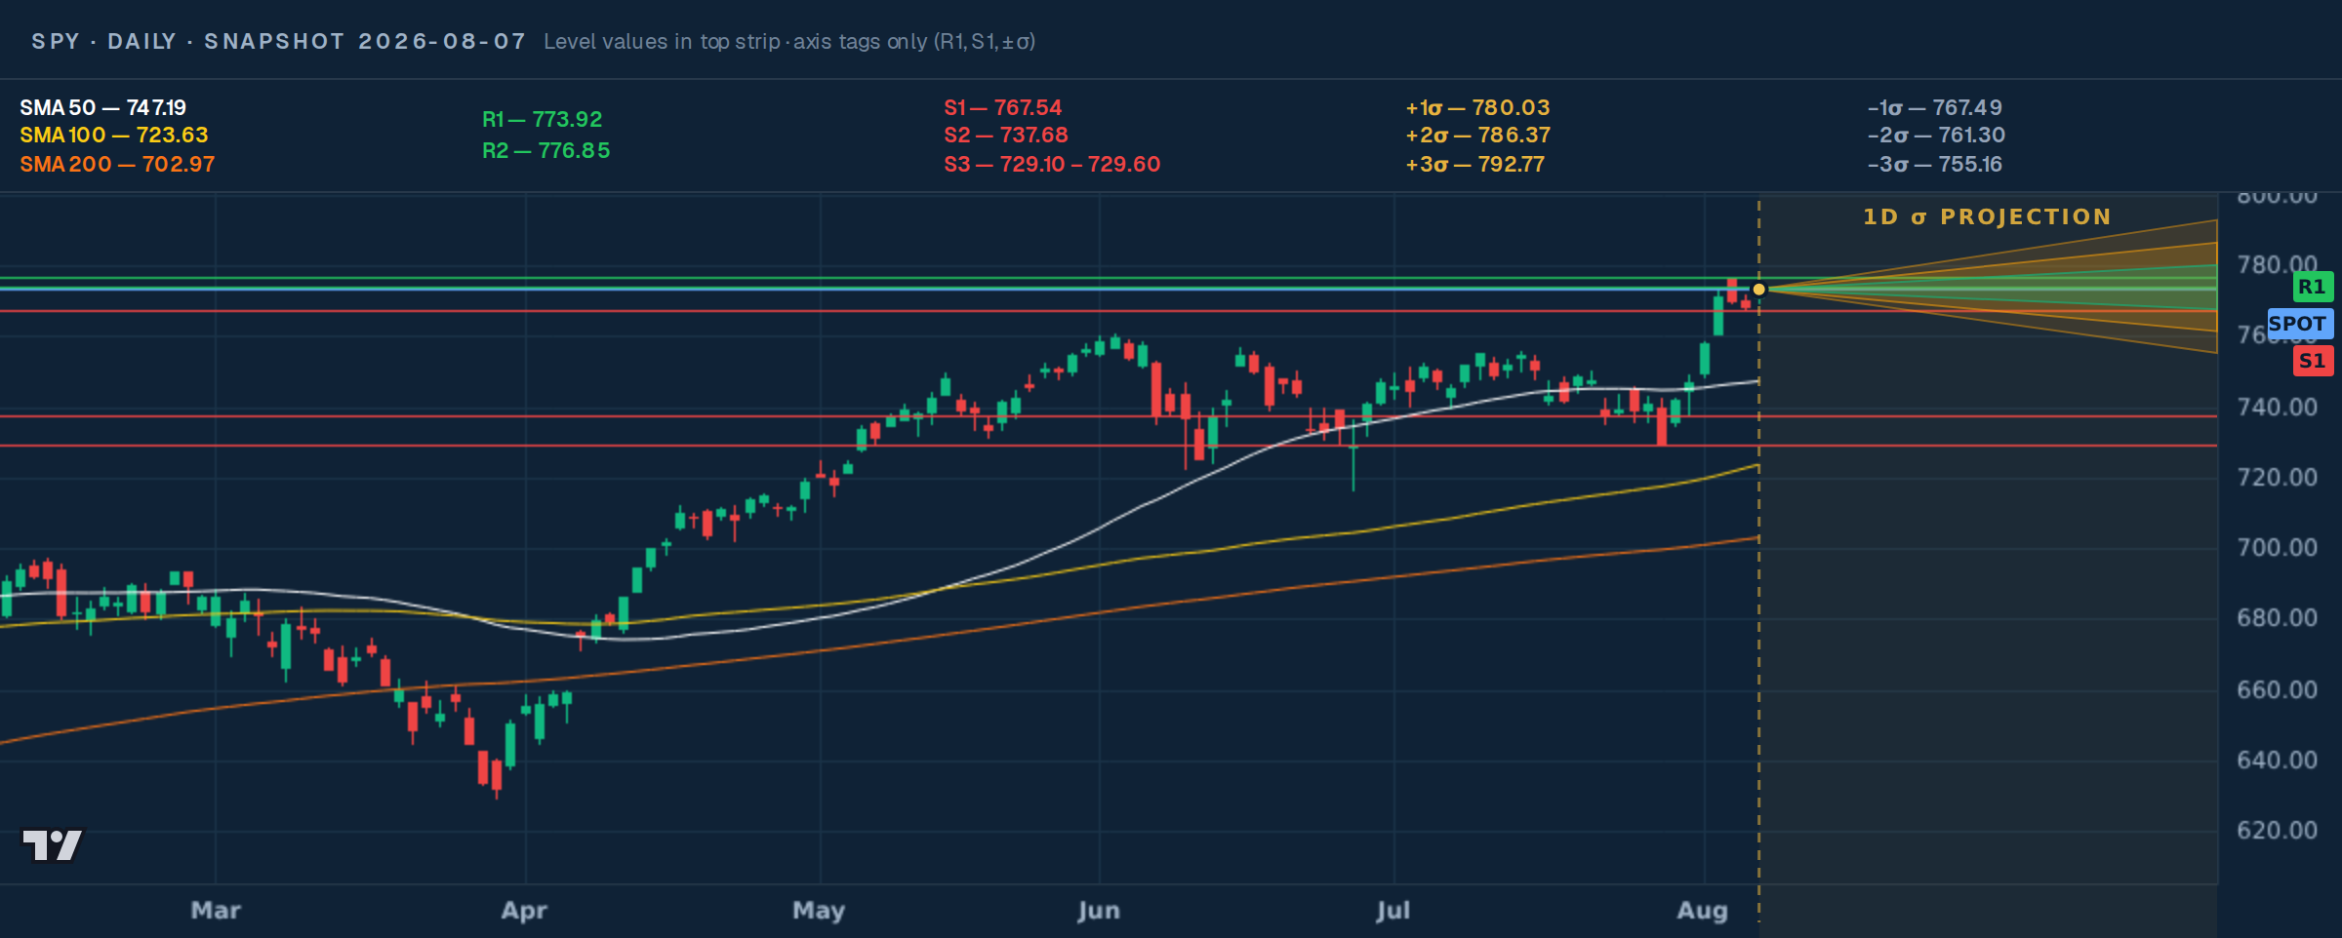Image resolution: width=2342 pixels, height=938 pixels.
Task: Click the SPY · DAILY · SNAPSHOT title
Action: 278,41
